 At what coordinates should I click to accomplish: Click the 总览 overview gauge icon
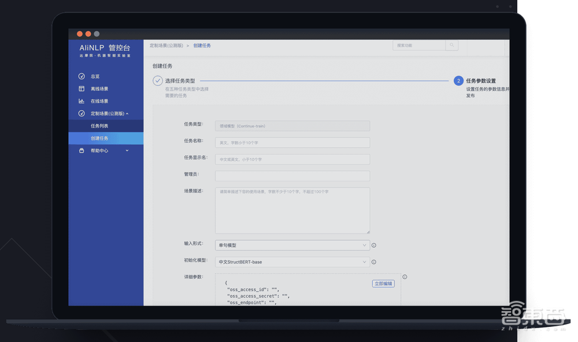pos(81,76)
